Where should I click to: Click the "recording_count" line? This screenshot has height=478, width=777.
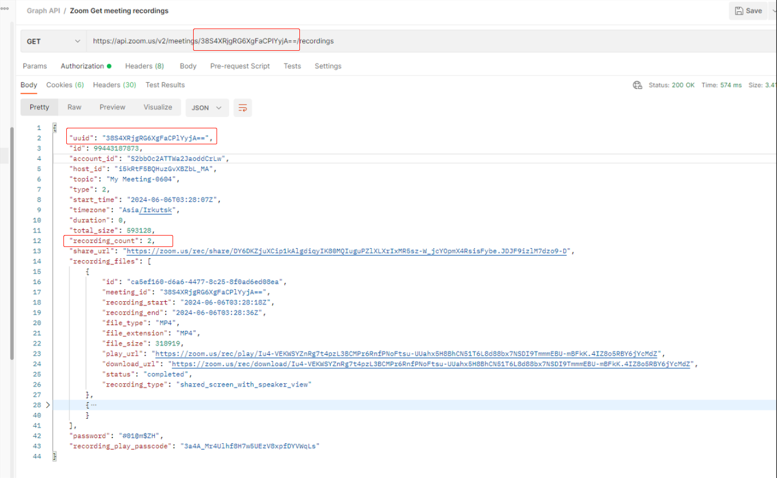[x=112, y=241]
